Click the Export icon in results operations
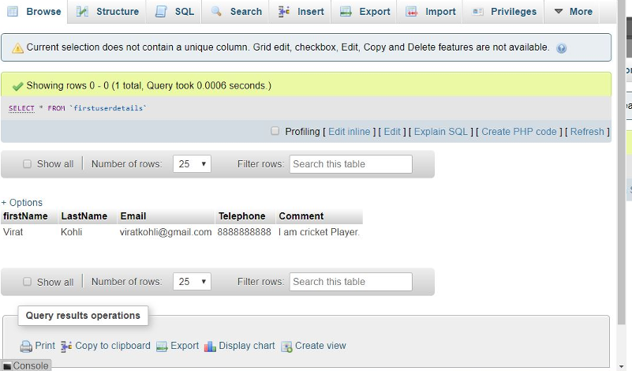632x371 pixels. (162, 346)
